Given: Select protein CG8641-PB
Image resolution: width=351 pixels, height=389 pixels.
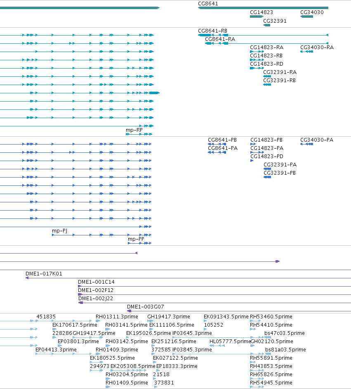Looking at the screenshot, I should 222,140.
